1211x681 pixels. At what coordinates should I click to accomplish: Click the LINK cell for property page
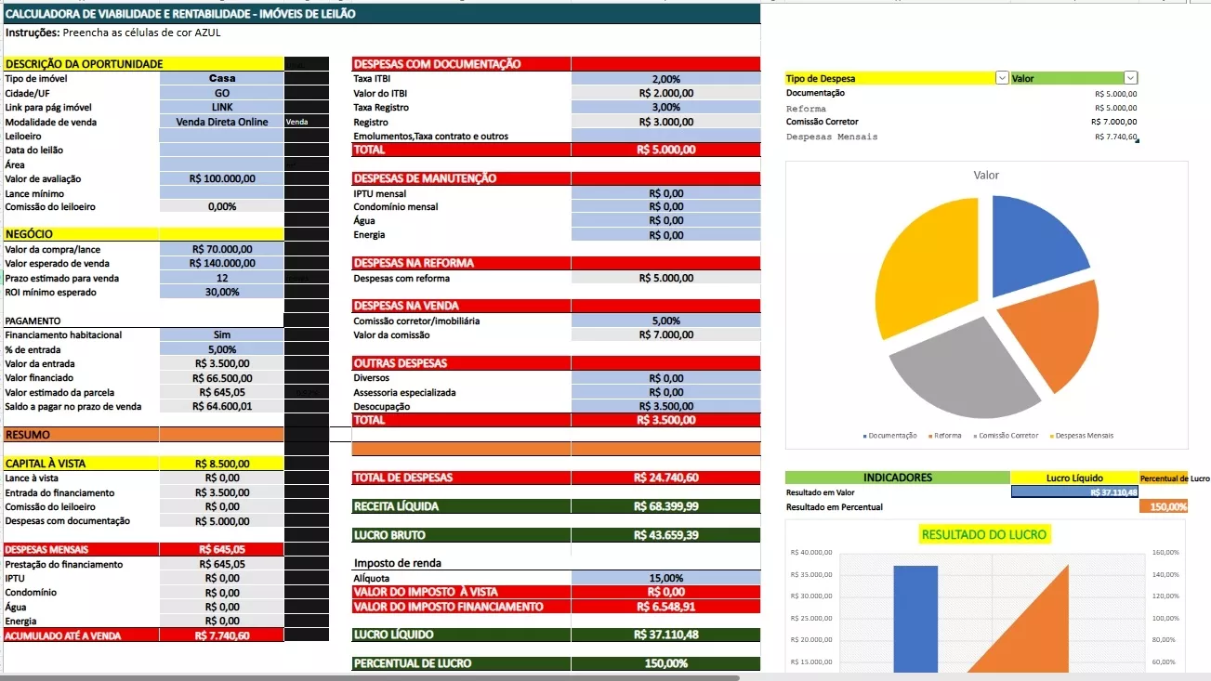[222, 108]
